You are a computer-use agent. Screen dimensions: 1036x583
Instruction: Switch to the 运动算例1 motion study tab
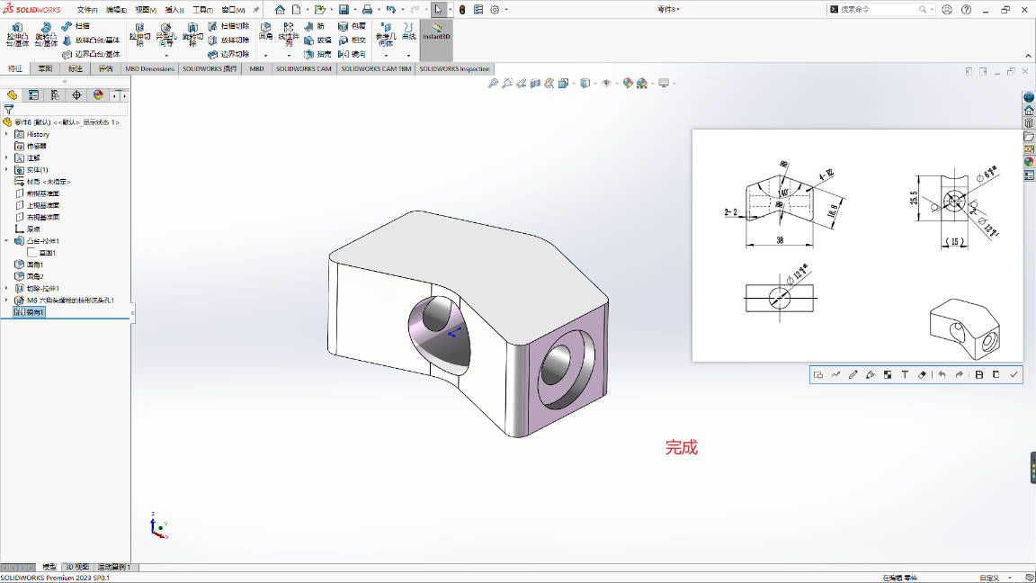point(114,567)
